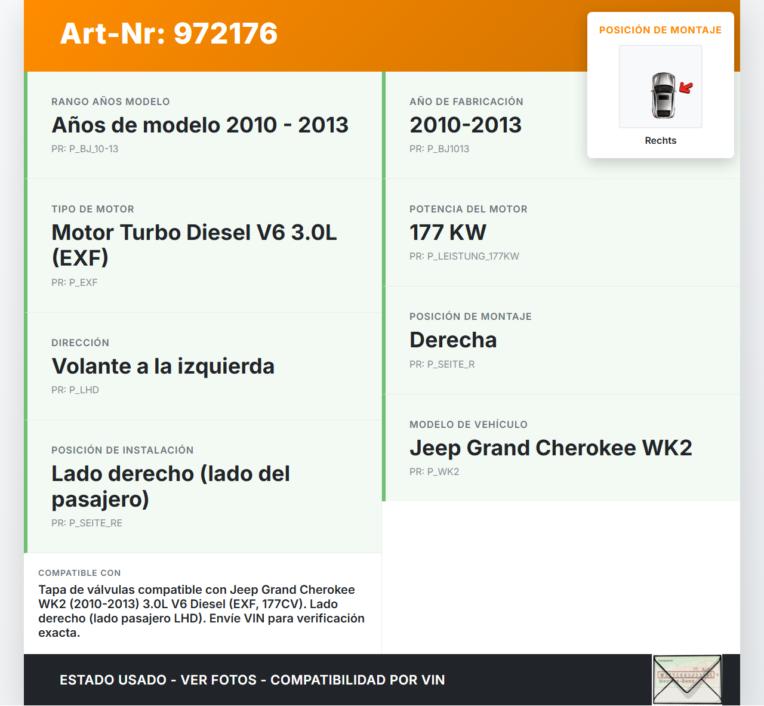The height and width of the screenshot is (706, 764).
Task: Click the PR: P_WK2 code
Action: (x=434, y=472)
